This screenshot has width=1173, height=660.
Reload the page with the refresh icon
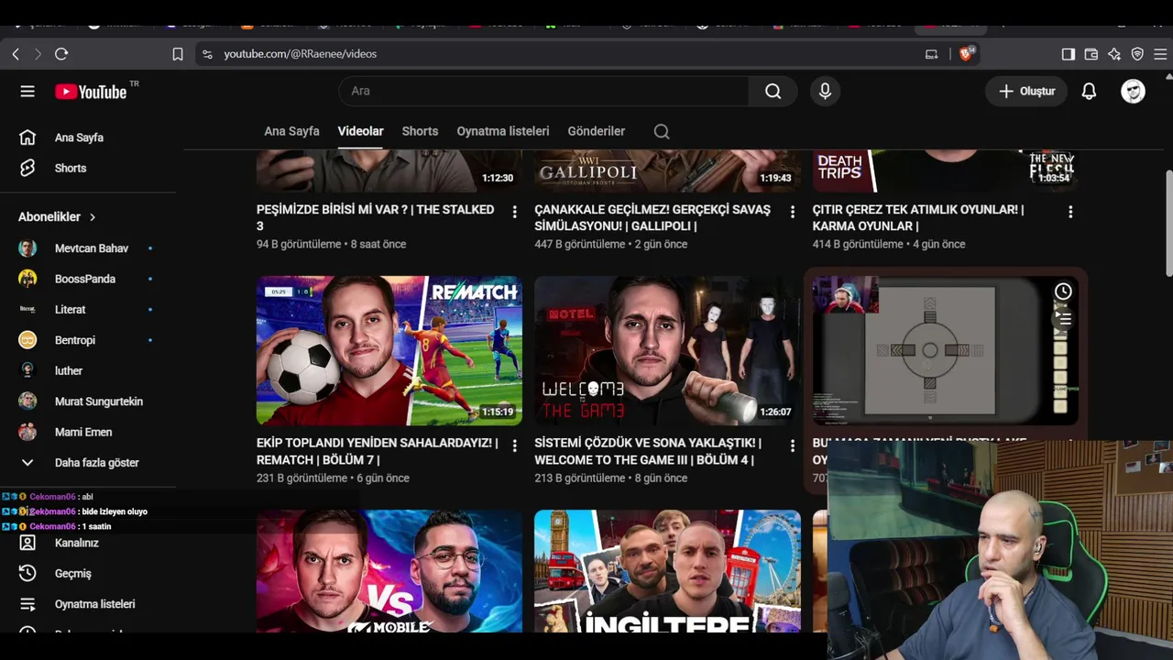click(61, 54)
